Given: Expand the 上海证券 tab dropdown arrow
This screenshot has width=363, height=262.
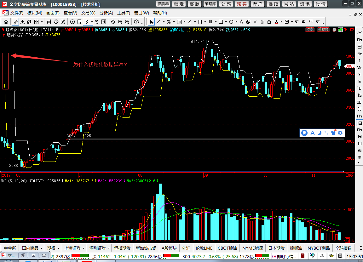Looking at the screenshot, I should (84, 248).
